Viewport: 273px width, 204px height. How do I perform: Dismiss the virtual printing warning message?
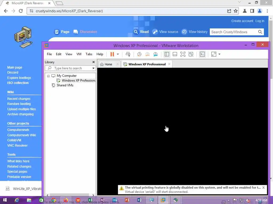(x=263, y=188)
